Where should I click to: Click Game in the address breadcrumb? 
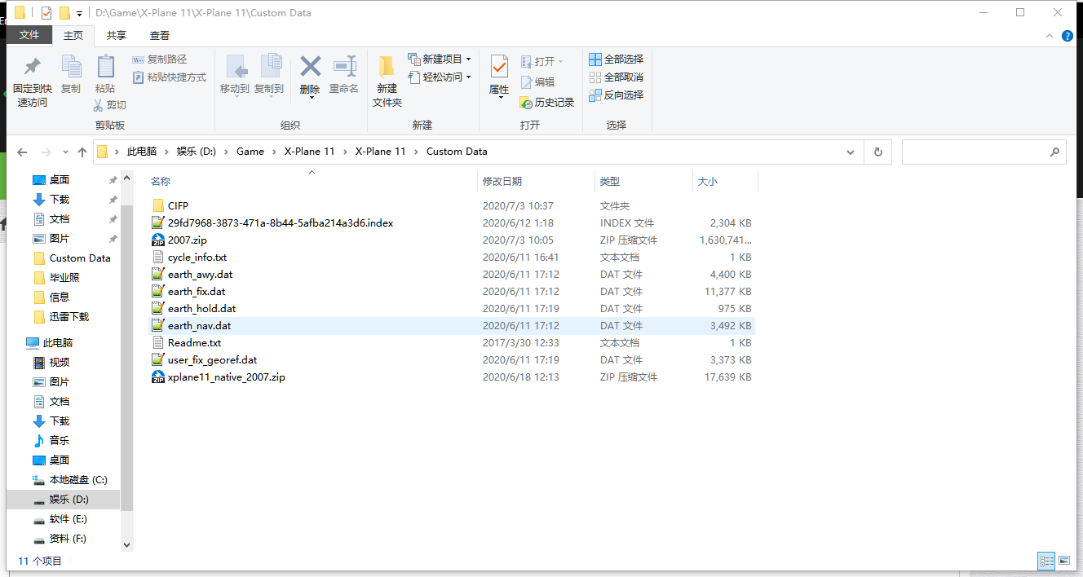pos(250,152)
